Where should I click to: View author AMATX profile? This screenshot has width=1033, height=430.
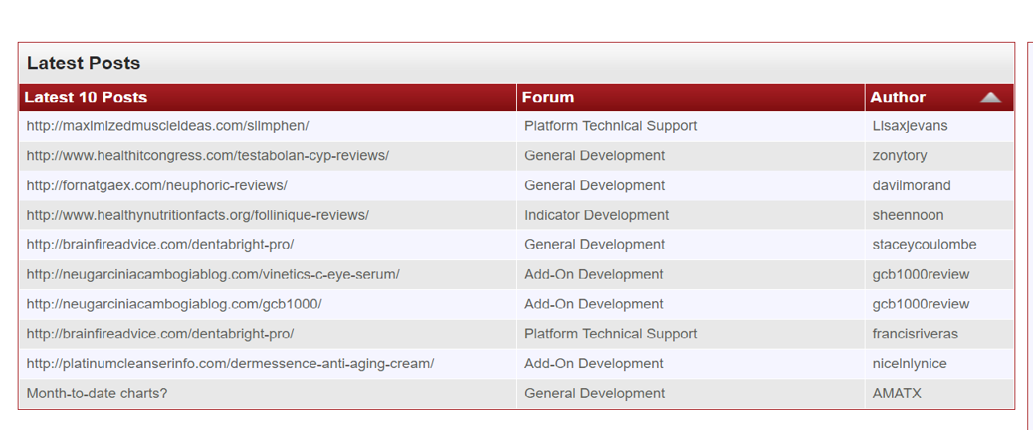pos(897,394)
